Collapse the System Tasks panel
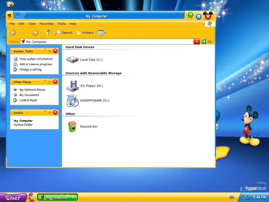Viewport: 269px width, 202px height. click(x=55, y=51)
